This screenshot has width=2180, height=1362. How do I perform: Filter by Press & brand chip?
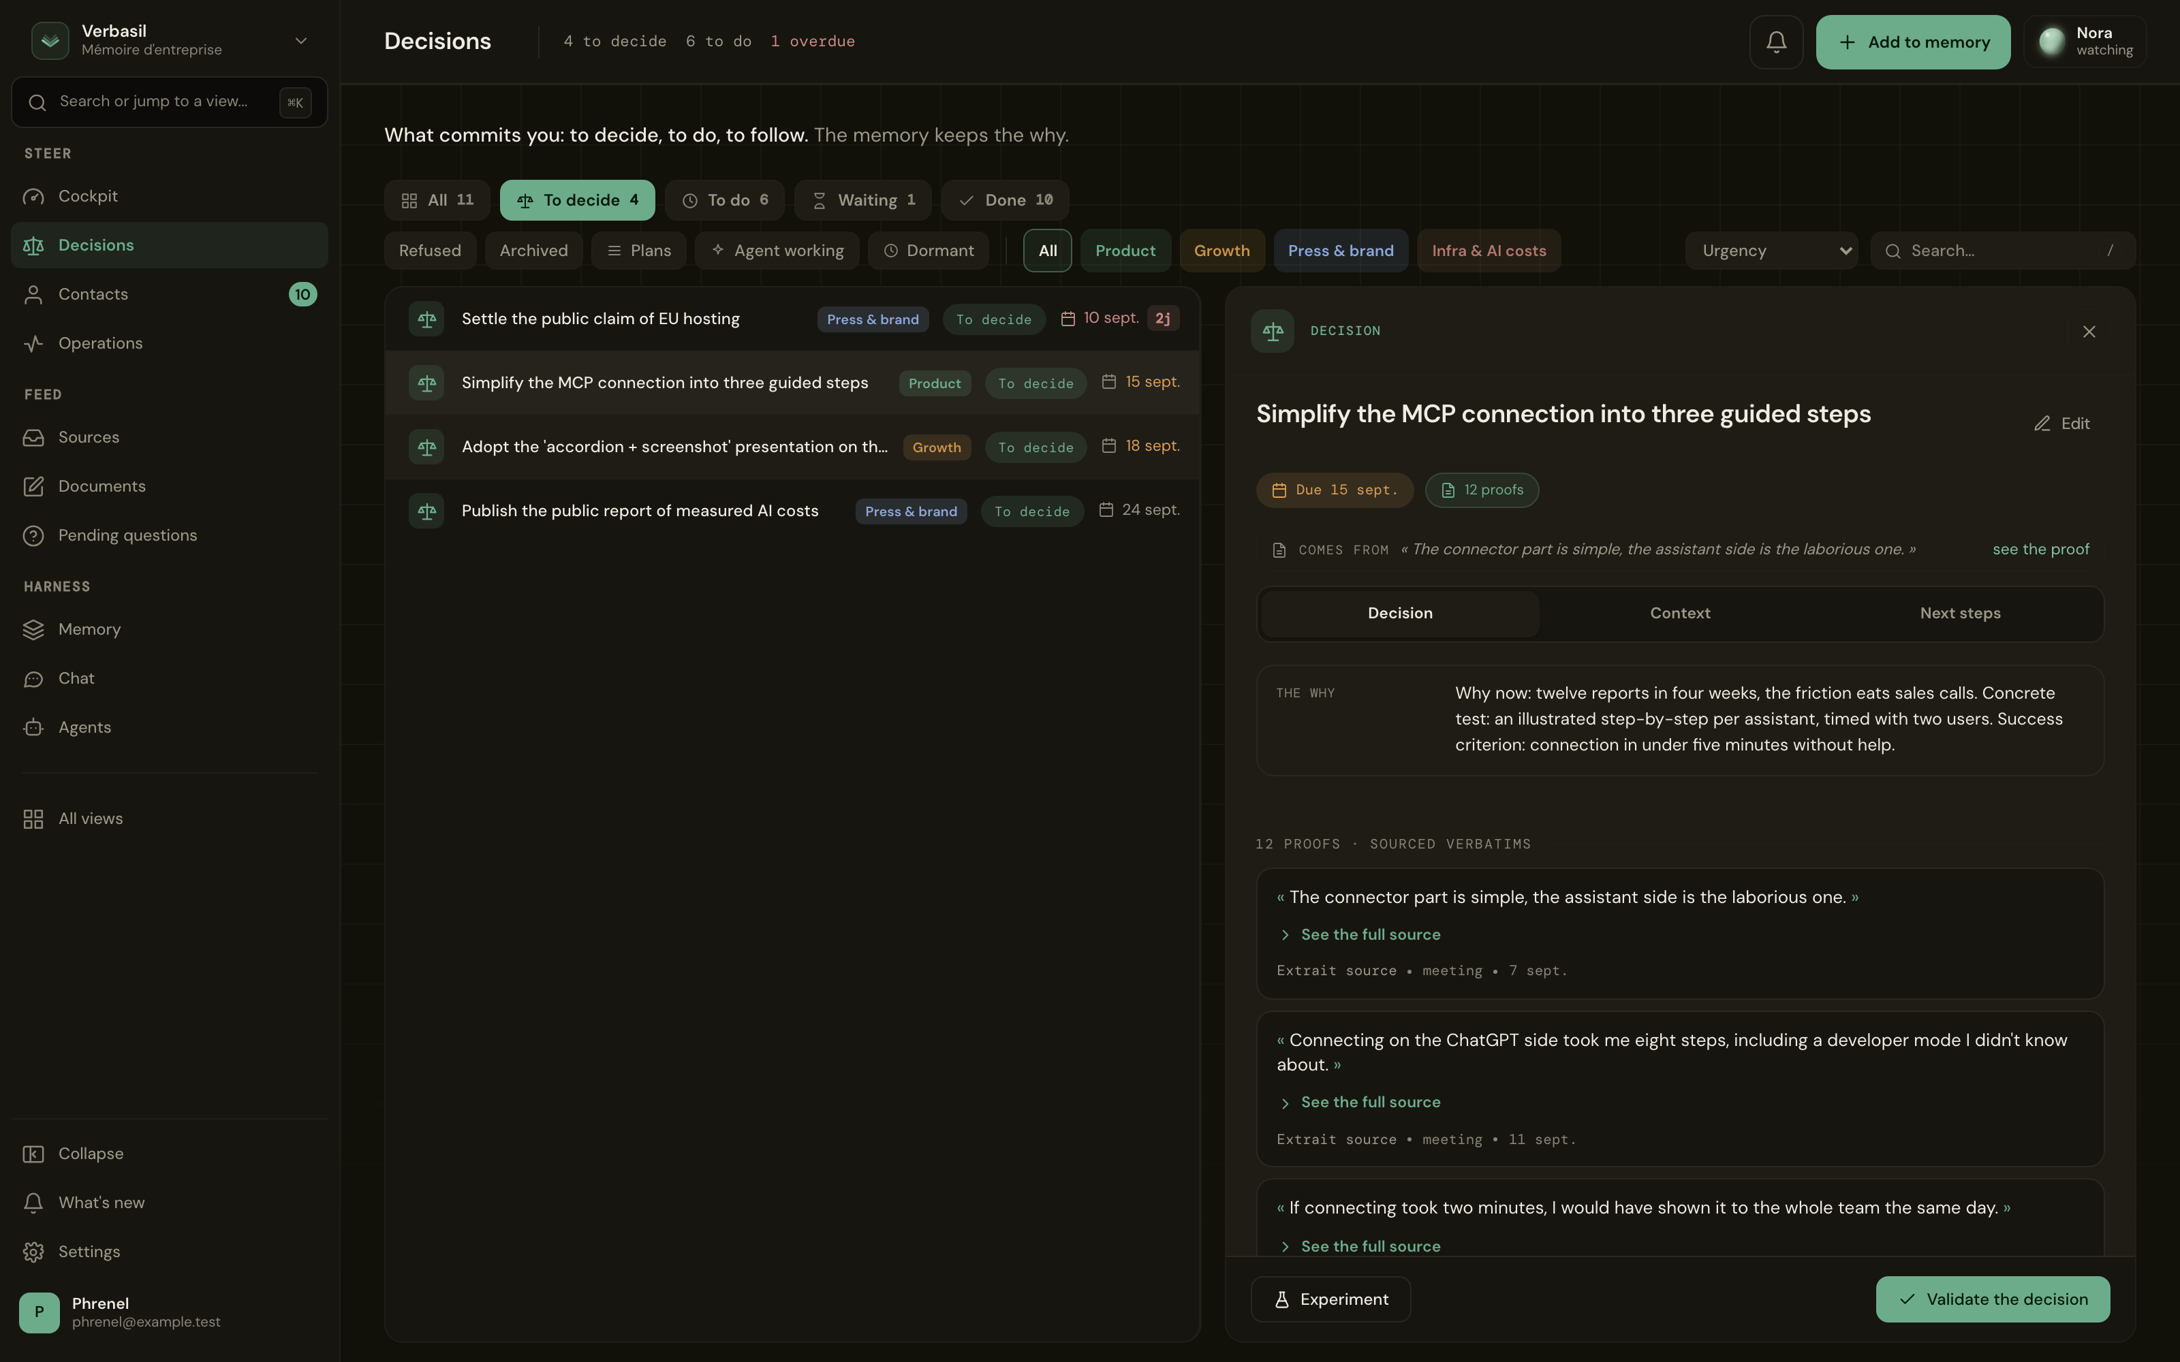(x=1341, y=251)
